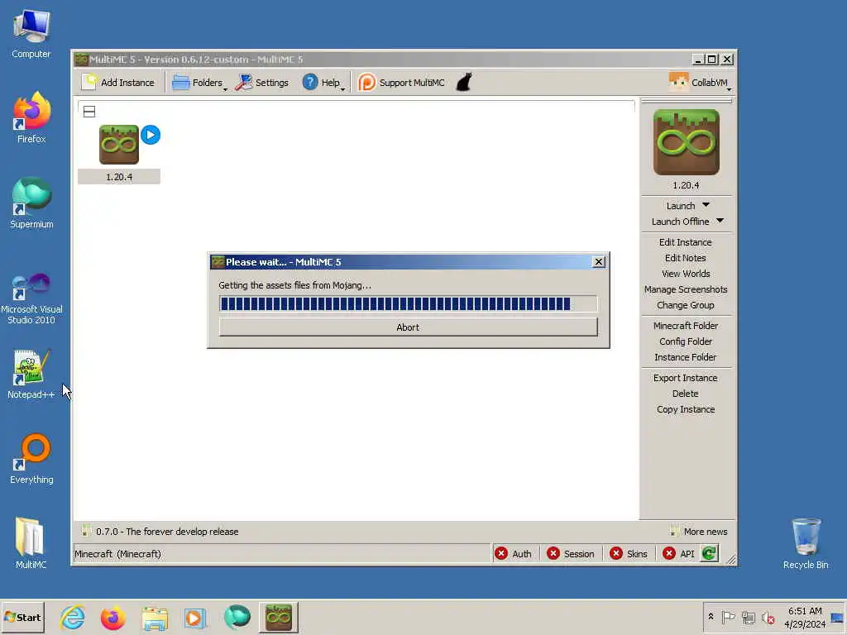Click the large 1.20.4 instance icon in sidebar
The height and width of the screenshot is (635, 847).
tap(686, 142)
